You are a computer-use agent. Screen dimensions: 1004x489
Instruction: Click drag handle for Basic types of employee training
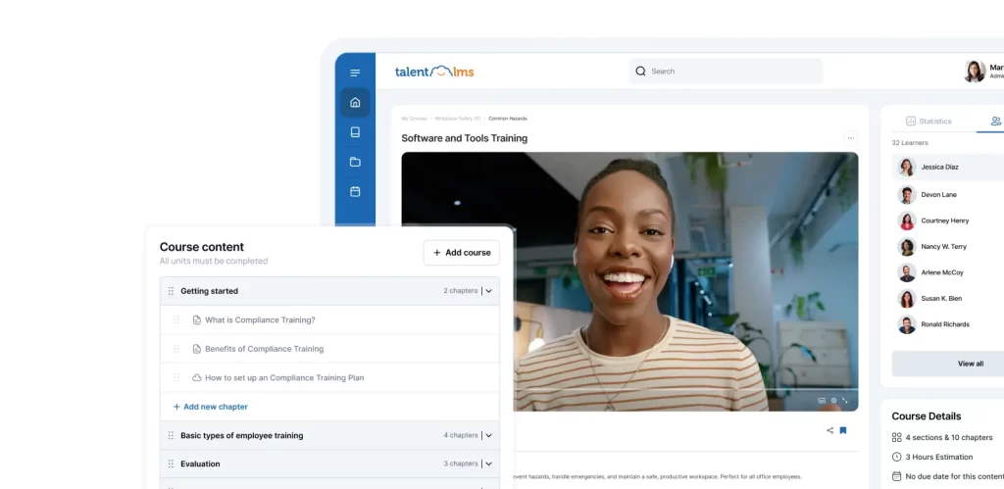click(x=171, y=435)
